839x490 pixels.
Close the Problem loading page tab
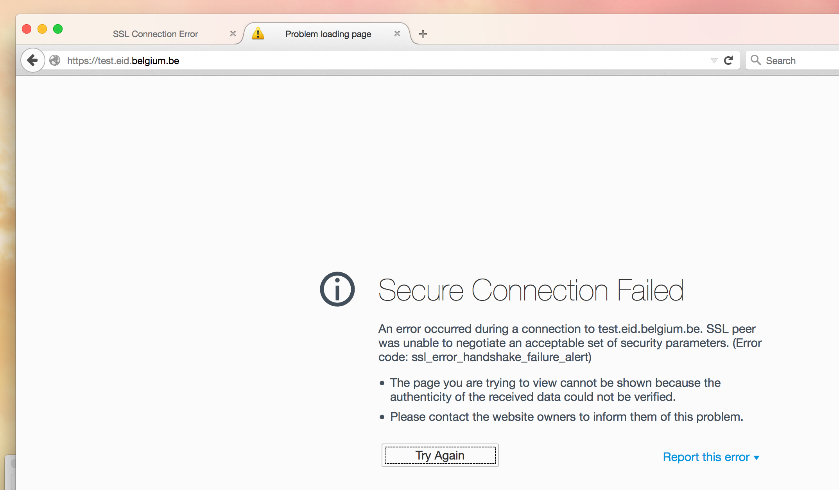tap(397, 34)
